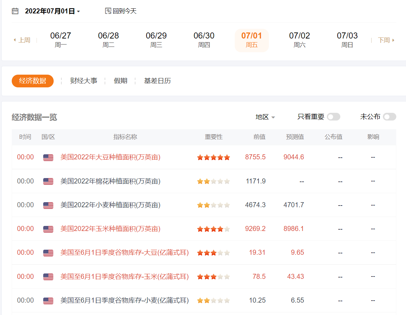Click the US flag in the wheat inventory row
This screenshot has width=406, height=315.
48,301
